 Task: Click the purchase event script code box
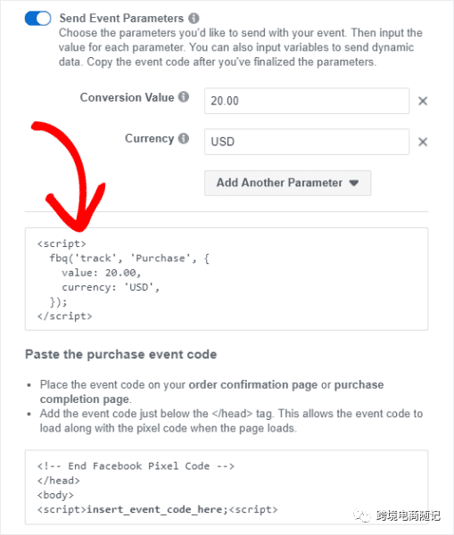click(227, 279)
